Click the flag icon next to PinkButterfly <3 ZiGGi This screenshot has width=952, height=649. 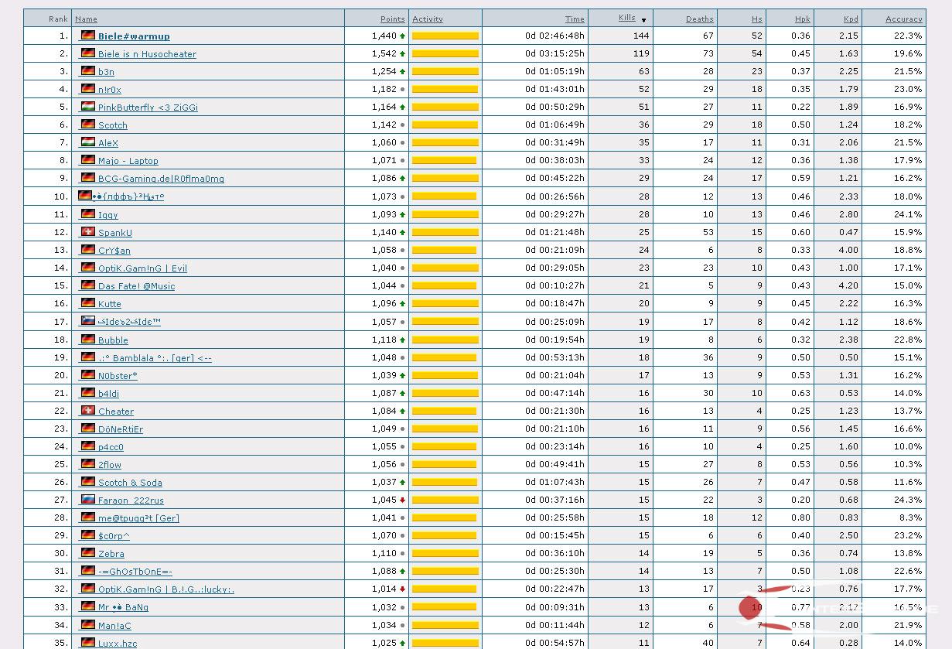(x=87, y=107)
